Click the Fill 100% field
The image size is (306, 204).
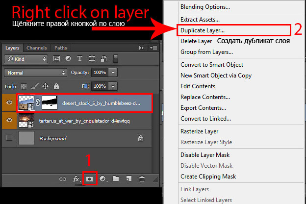[100, 86]
